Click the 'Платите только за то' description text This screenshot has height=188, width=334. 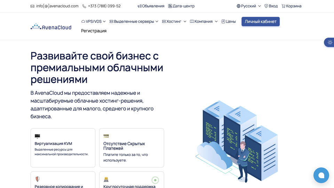click(126, 157)
